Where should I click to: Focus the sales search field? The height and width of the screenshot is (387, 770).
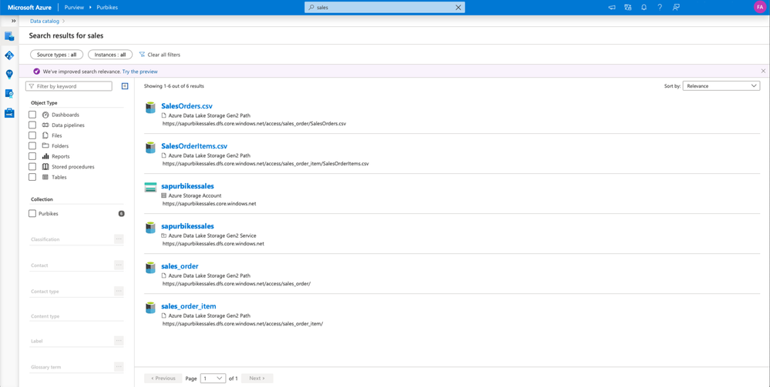tap(385, 8)
